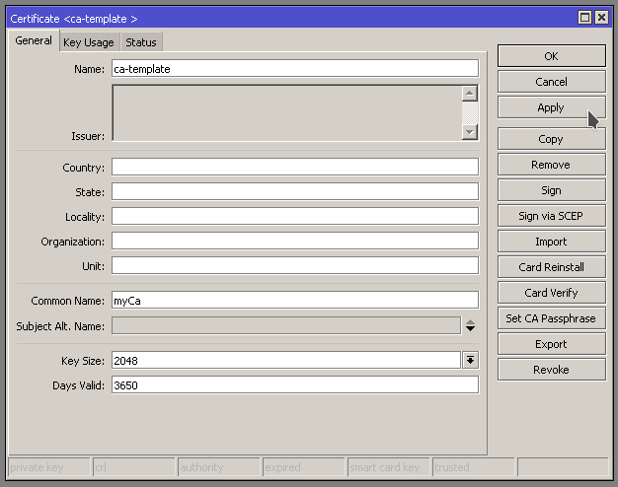Switch to the Key Usage tab
618x487 pixels.
pos(88,42)
